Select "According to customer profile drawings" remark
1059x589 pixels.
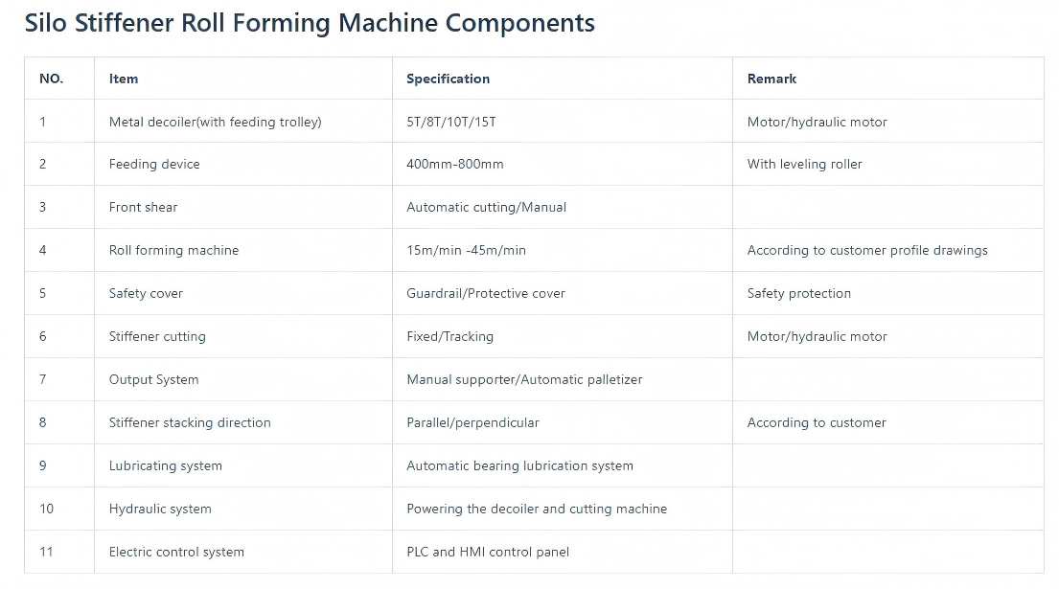[866, 250]
